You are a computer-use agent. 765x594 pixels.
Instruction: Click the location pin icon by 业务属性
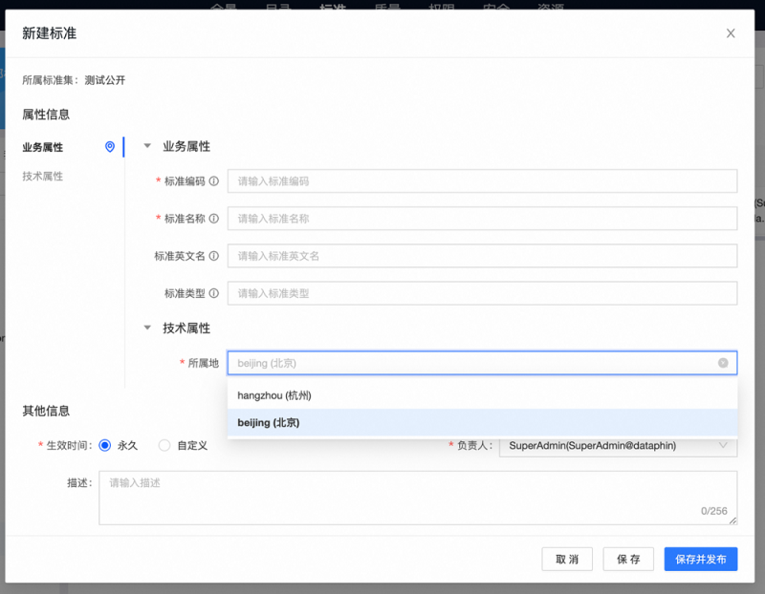click(110, 147)
